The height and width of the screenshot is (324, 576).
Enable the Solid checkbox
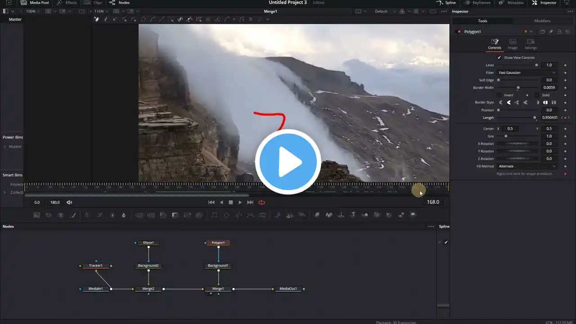tap(536, 95)
